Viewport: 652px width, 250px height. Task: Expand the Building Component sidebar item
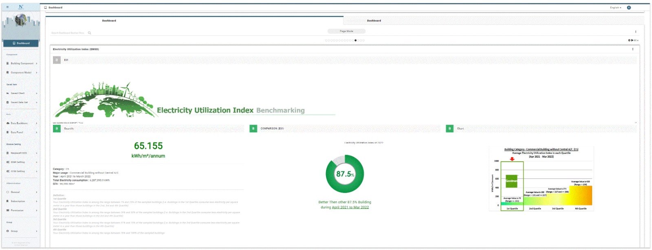coord(22,64)
